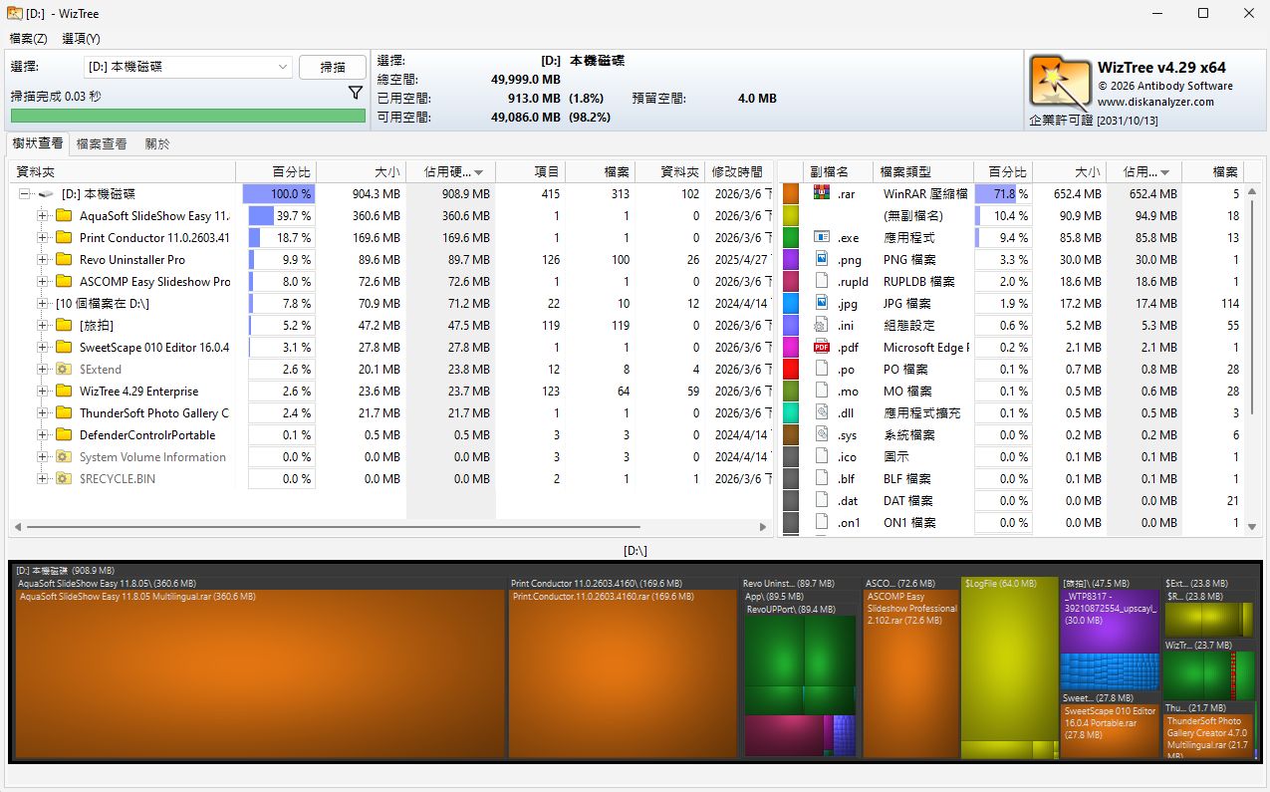This screenshot has width=1270, height=792.
Task: Click the .ini settings file icon
Action: coord(822,325)
